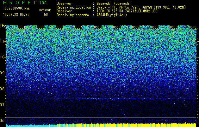Click the 0540 time marker
The height and width of the screenshot is (127, 199).
[x=193, y=27]
